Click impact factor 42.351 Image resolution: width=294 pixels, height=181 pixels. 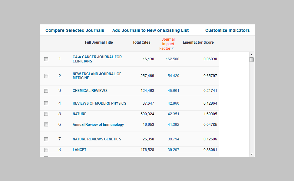pyautogui.click(x=173, y=114)
